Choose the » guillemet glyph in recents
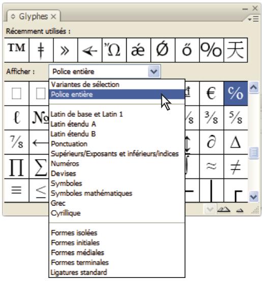The height and width of the screenshot is (281, 262). coord(66,50)
